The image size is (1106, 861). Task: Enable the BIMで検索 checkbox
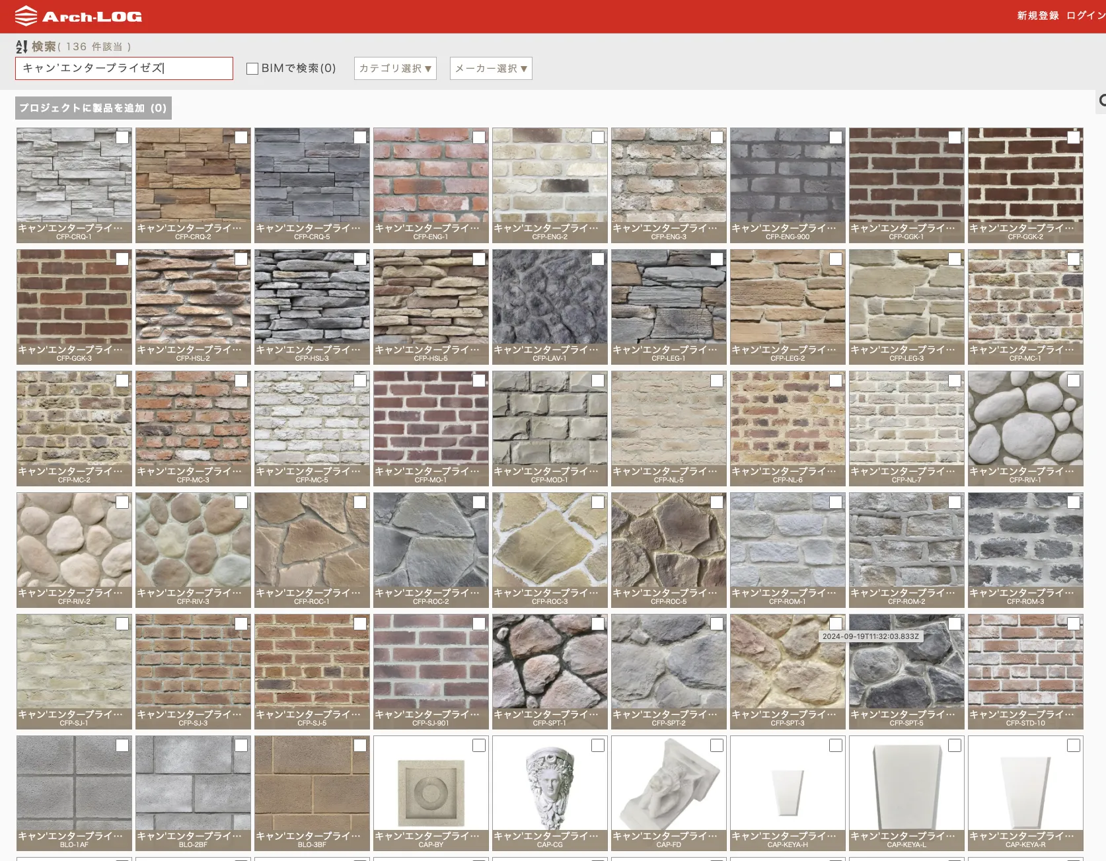[252, 69]
